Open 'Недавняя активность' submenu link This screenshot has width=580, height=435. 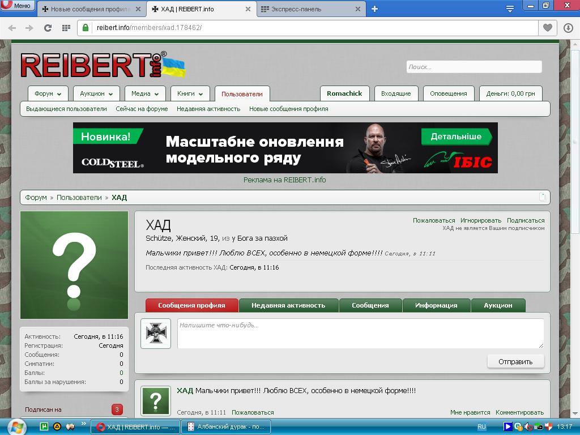[208, 109]
